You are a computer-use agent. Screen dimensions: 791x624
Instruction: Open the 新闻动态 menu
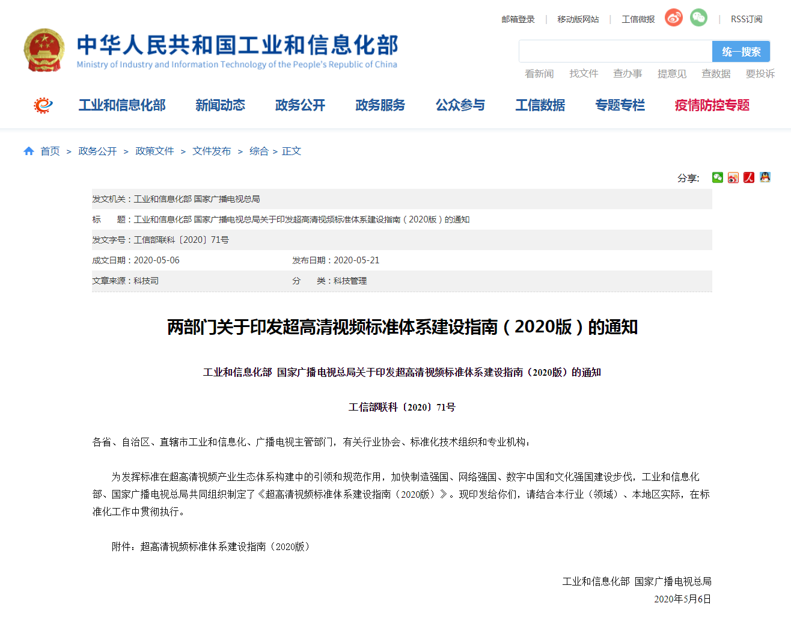pyautogui.click(x=220, y=105)
